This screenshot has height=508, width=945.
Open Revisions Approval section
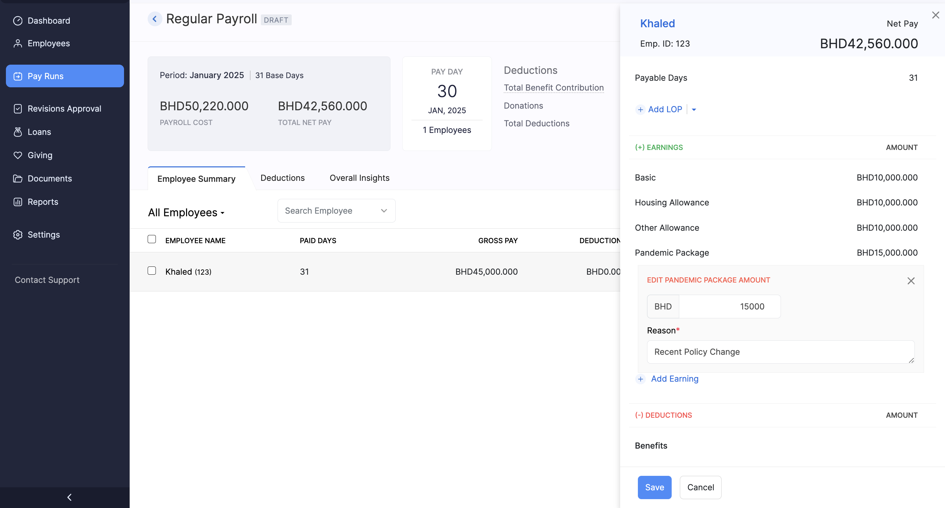(64, 108)
